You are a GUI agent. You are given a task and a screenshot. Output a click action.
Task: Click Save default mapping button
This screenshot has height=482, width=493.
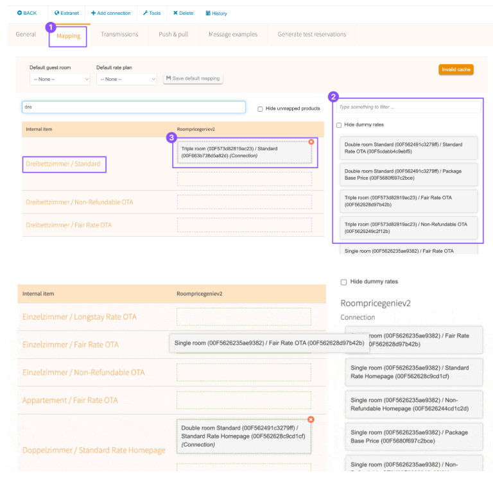193,78
